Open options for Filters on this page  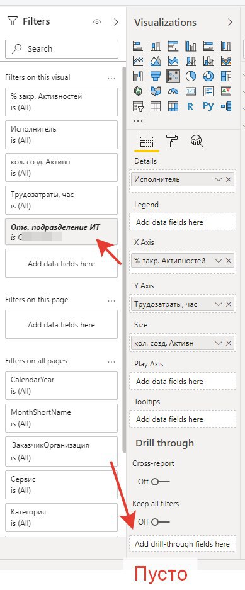111,300
